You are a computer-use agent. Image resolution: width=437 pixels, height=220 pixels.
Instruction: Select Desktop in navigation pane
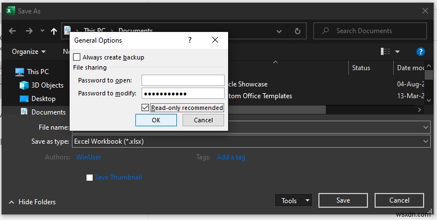coord(38,99)
